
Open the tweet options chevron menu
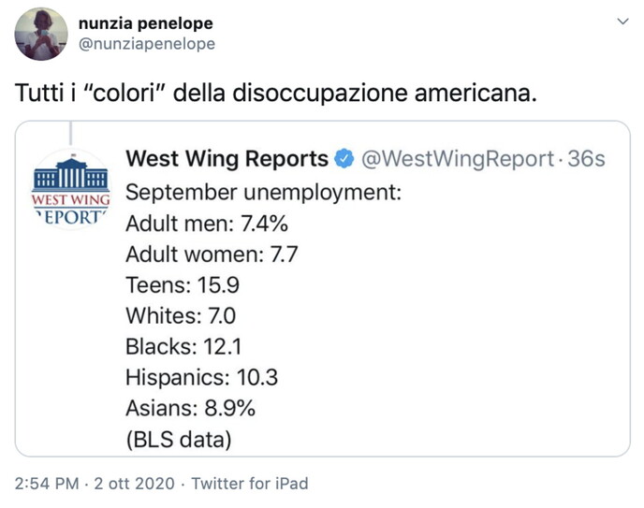(622, 22)
